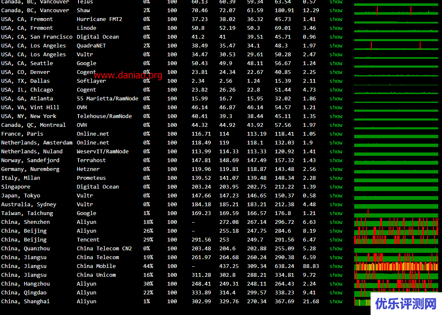
Task: Select the '638.24' worst value
Action: [x=284, y=266]
